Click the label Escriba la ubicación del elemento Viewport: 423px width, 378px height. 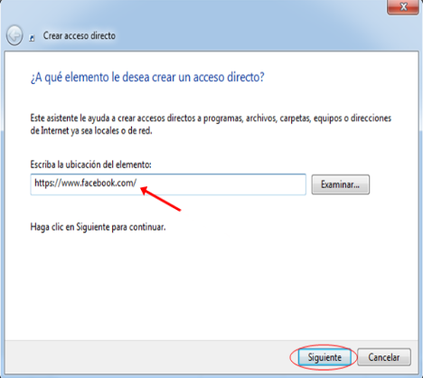[90, 165]
